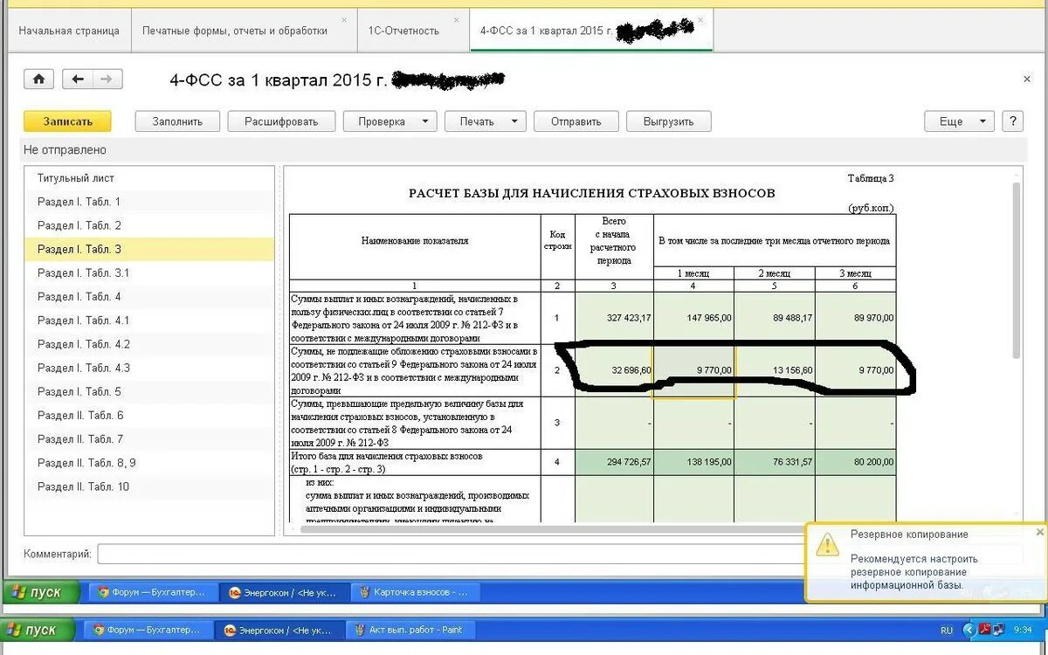
Task: Select cell with value 80 200,00
Action: click(x=856, y=462)
